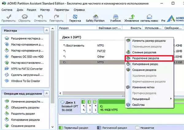Open Мастер копирования диска wizard link
Screen dimensions: 184x130
(x=27, y=44)
